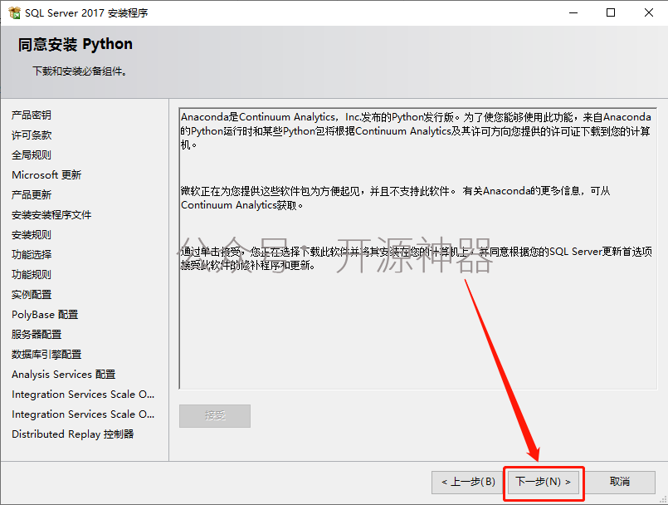Click the 下载和安装必备组件 subtitle
This screenshot has height=505, width=668.
coord(80,71)
